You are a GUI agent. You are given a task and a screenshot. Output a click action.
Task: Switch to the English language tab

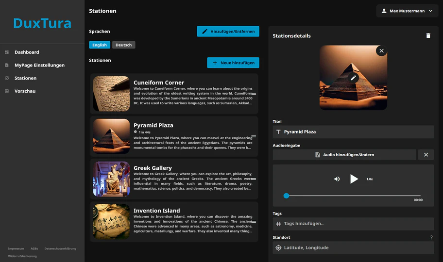pos(100,45)
